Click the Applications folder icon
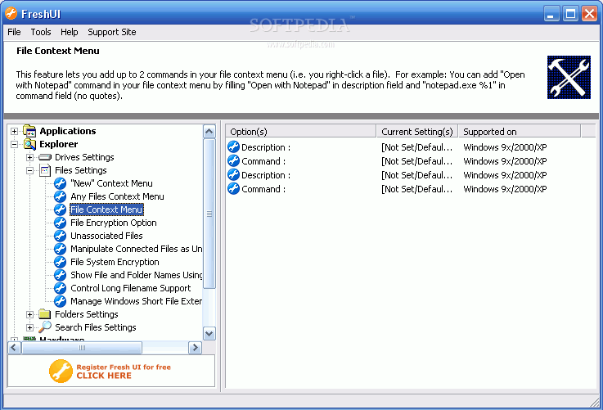The image size is (603, 410). pyautogui.click(x=29, y=131)
